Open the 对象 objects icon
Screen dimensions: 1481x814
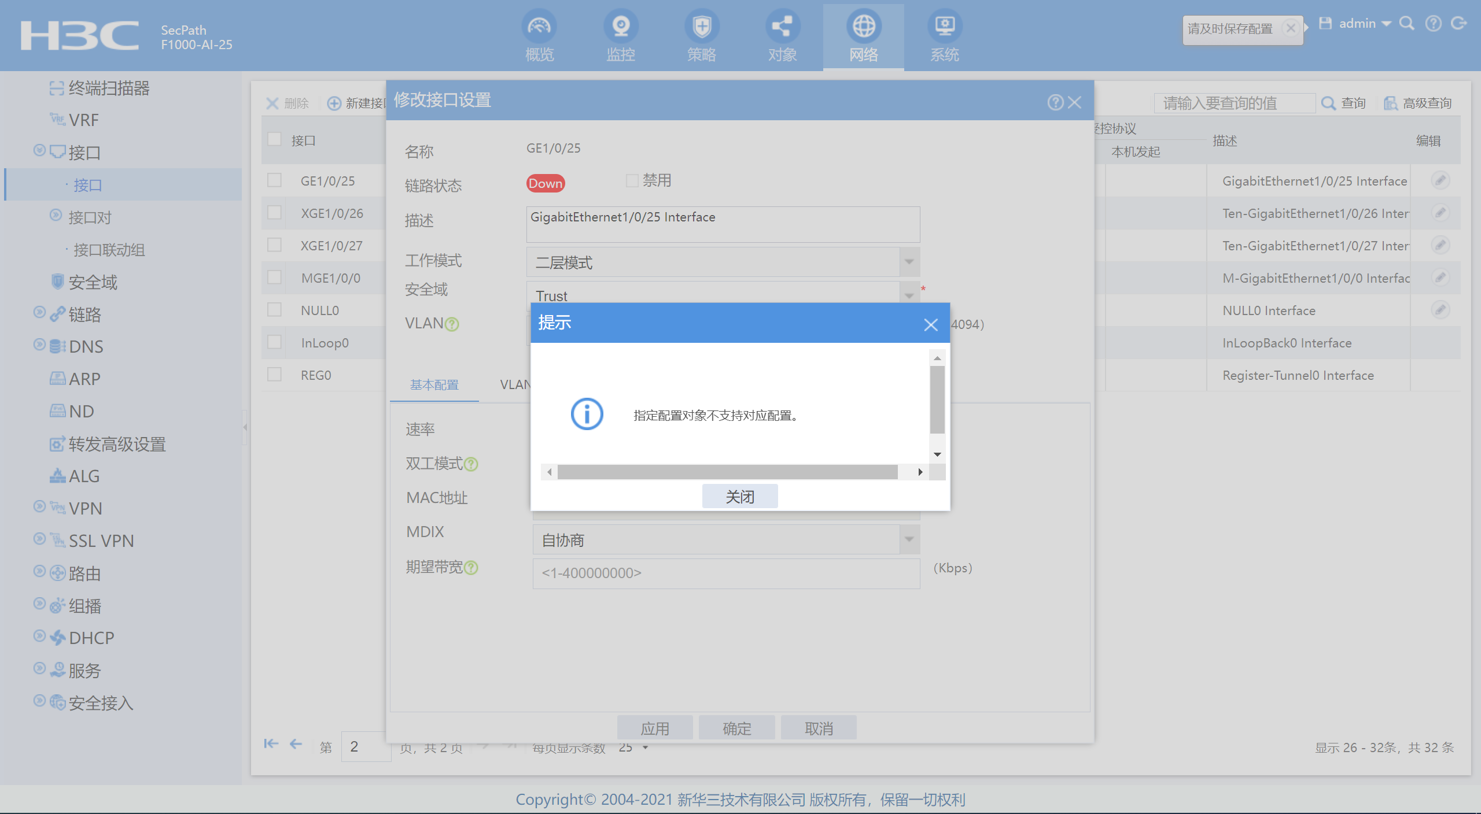(x=782, y=26)
